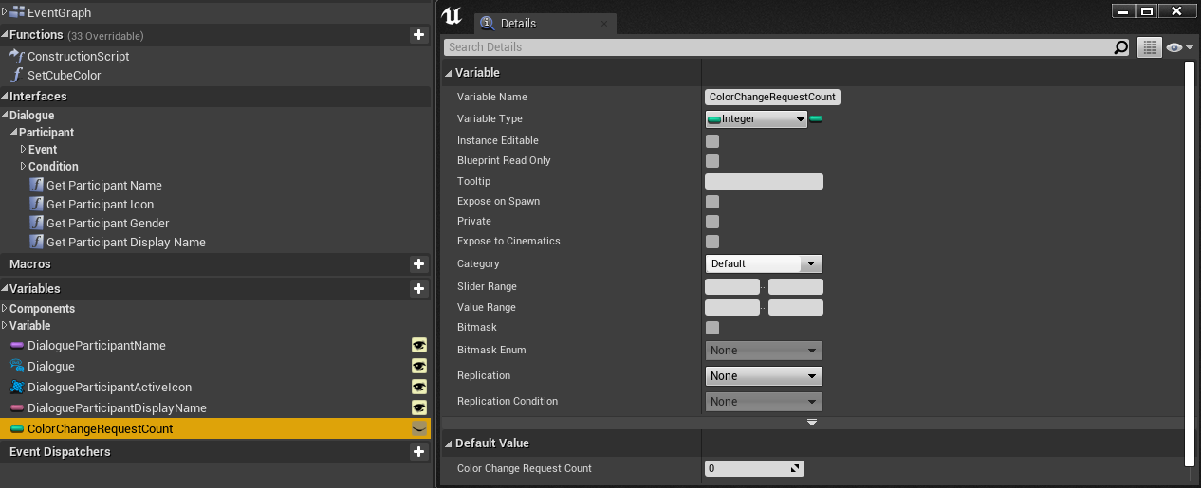Toggle visibility eye for Dialogue variable
This screenshot has height=488, width=1201.
418,366
